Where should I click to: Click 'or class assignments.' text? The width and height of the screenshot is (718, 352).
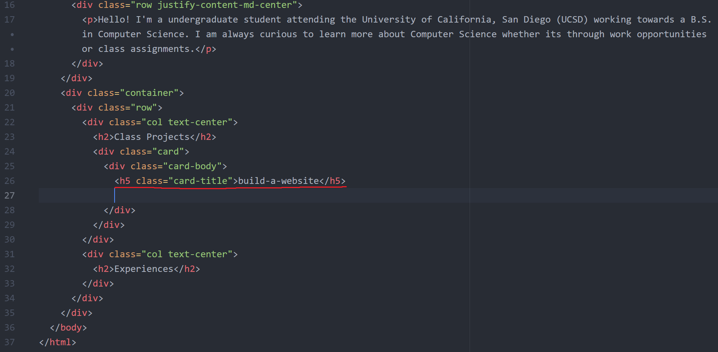coord(138,49)
